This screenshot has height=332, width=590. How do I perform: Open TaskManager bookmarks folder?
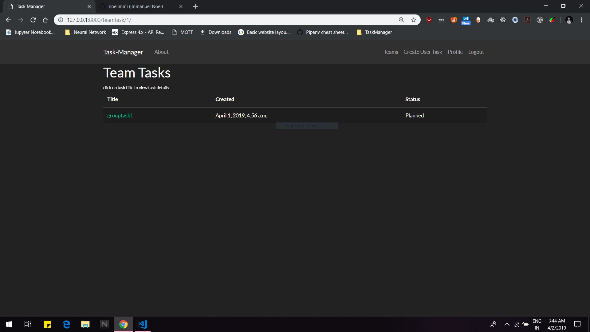tap(374, 32)
